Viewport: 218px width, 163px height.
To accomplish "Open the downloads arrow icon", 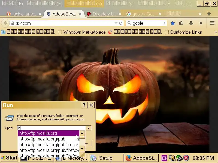I will click(x=191, y=23).
